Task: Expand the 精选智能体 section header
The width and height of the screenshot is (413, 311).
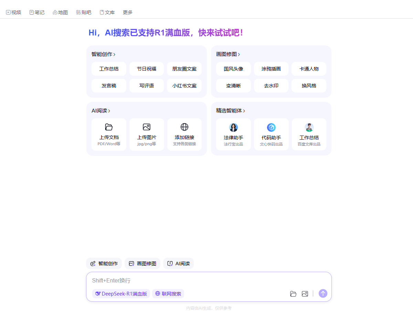Action: click(x=231, y=111)
